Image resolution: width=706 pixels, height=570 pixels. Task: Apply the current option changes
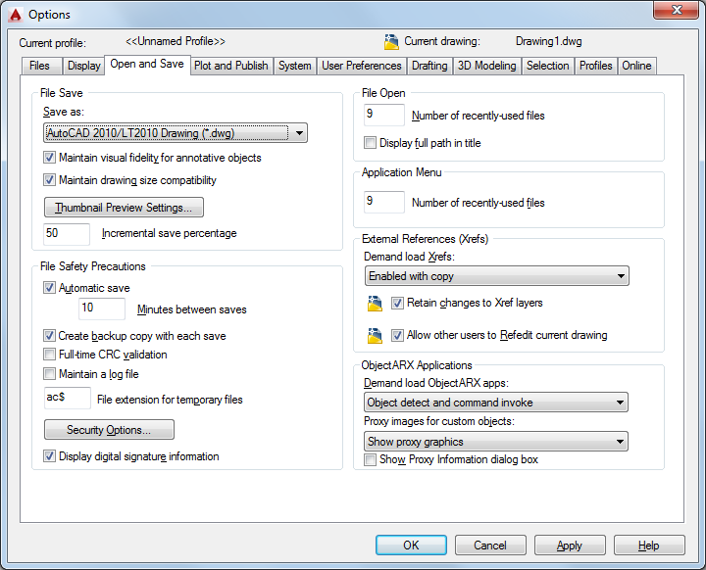pyautogui.click(x=570, y=546)
